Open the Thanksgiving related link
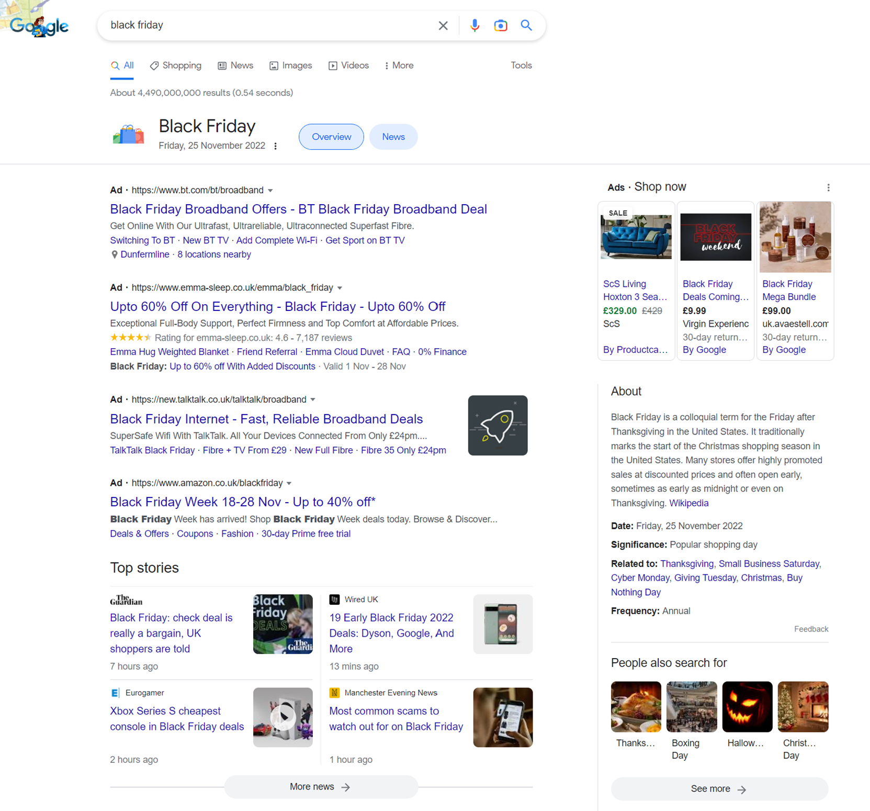This screenshot has height=811, width=870. click(x=686, y=564)
